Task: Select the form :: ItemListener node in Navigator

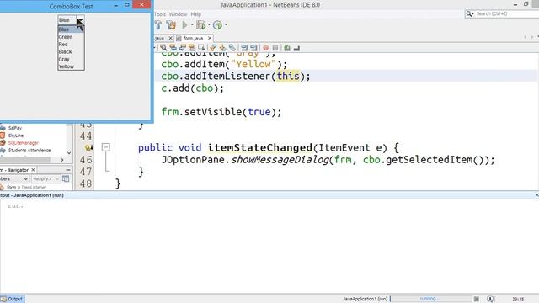Action: [26, 187]
